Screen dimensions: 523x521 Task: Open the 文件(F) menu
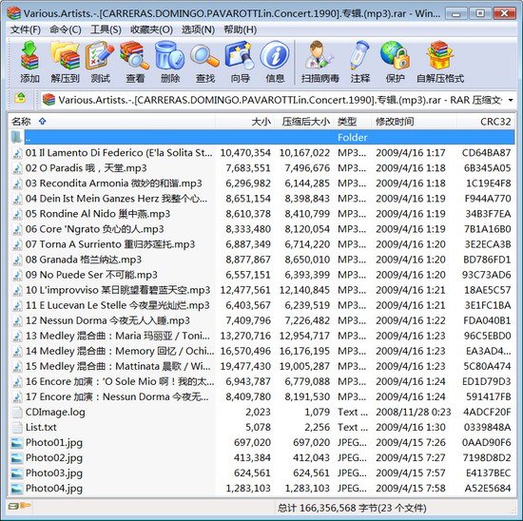26,29
